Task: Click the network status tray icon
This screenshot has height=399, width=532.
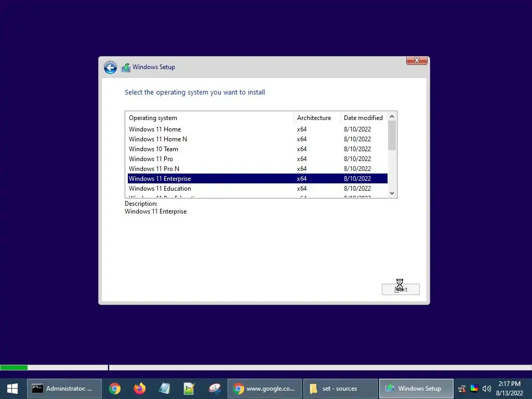Action: 462,389
